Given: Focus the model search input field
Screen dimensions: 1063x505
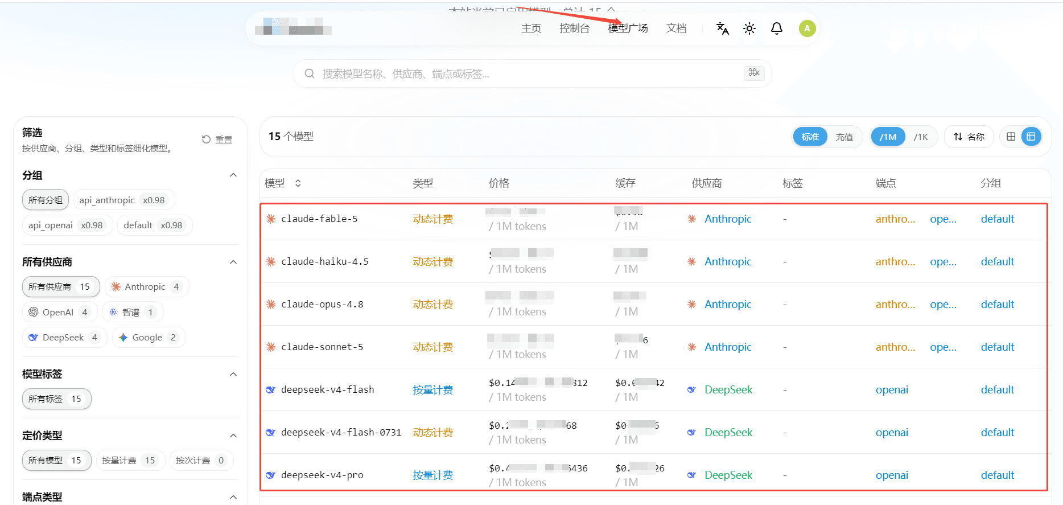Looking at the screenshot, I should coord(533,74).
